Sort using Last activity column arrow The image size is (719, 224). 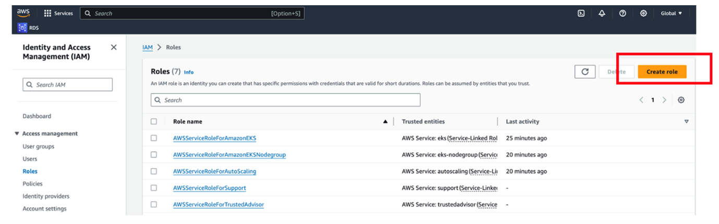point(686,122)
